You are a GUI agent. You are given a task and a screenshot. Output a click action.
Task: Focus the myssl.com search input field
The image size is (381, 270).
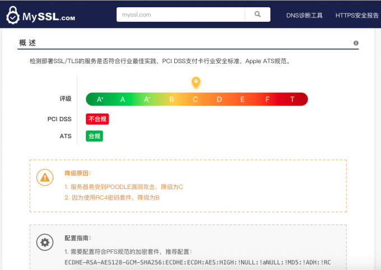pyautogui.click(x=181, y=15)
